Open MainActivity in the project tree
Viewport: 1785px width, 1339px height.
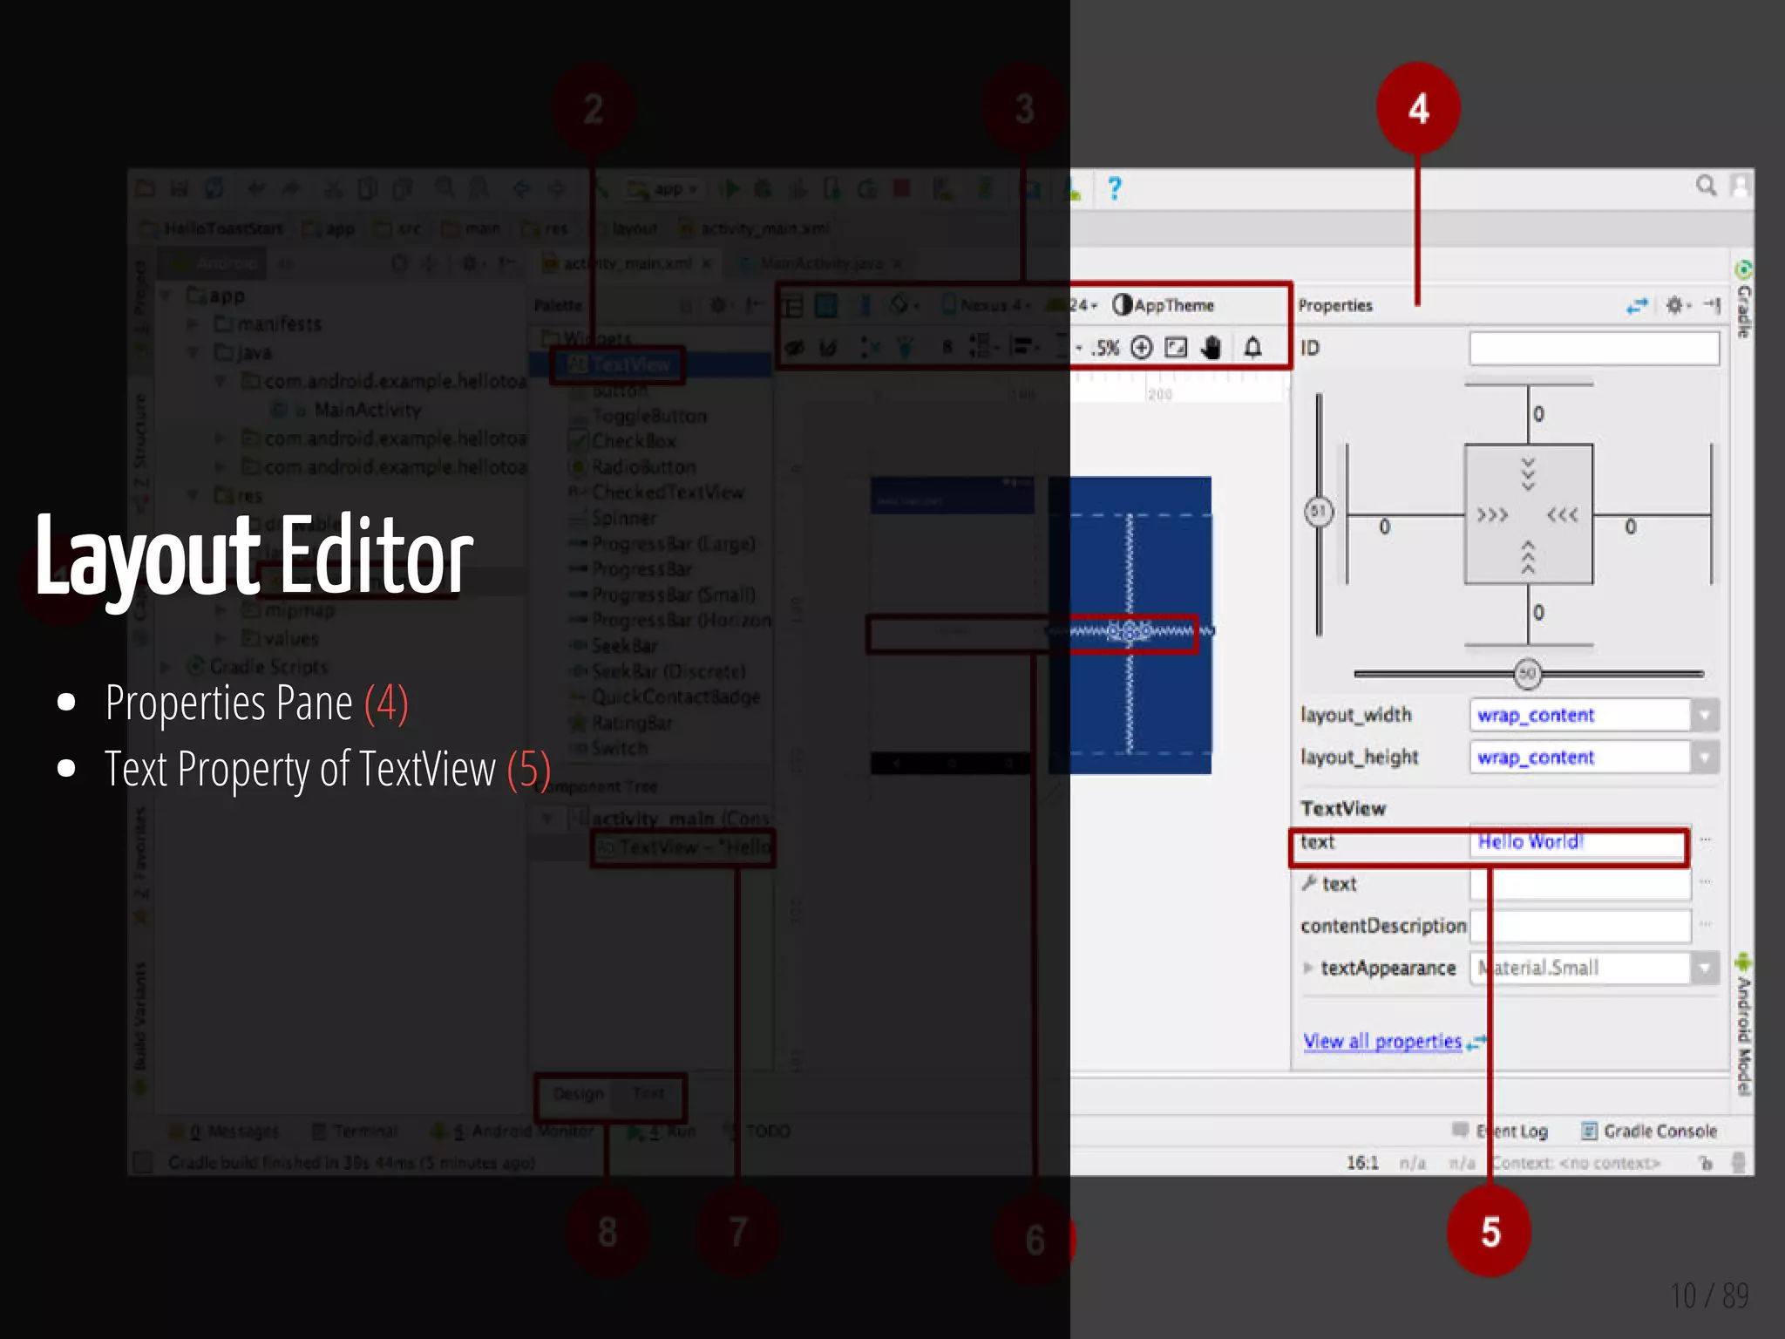point(367,410)
